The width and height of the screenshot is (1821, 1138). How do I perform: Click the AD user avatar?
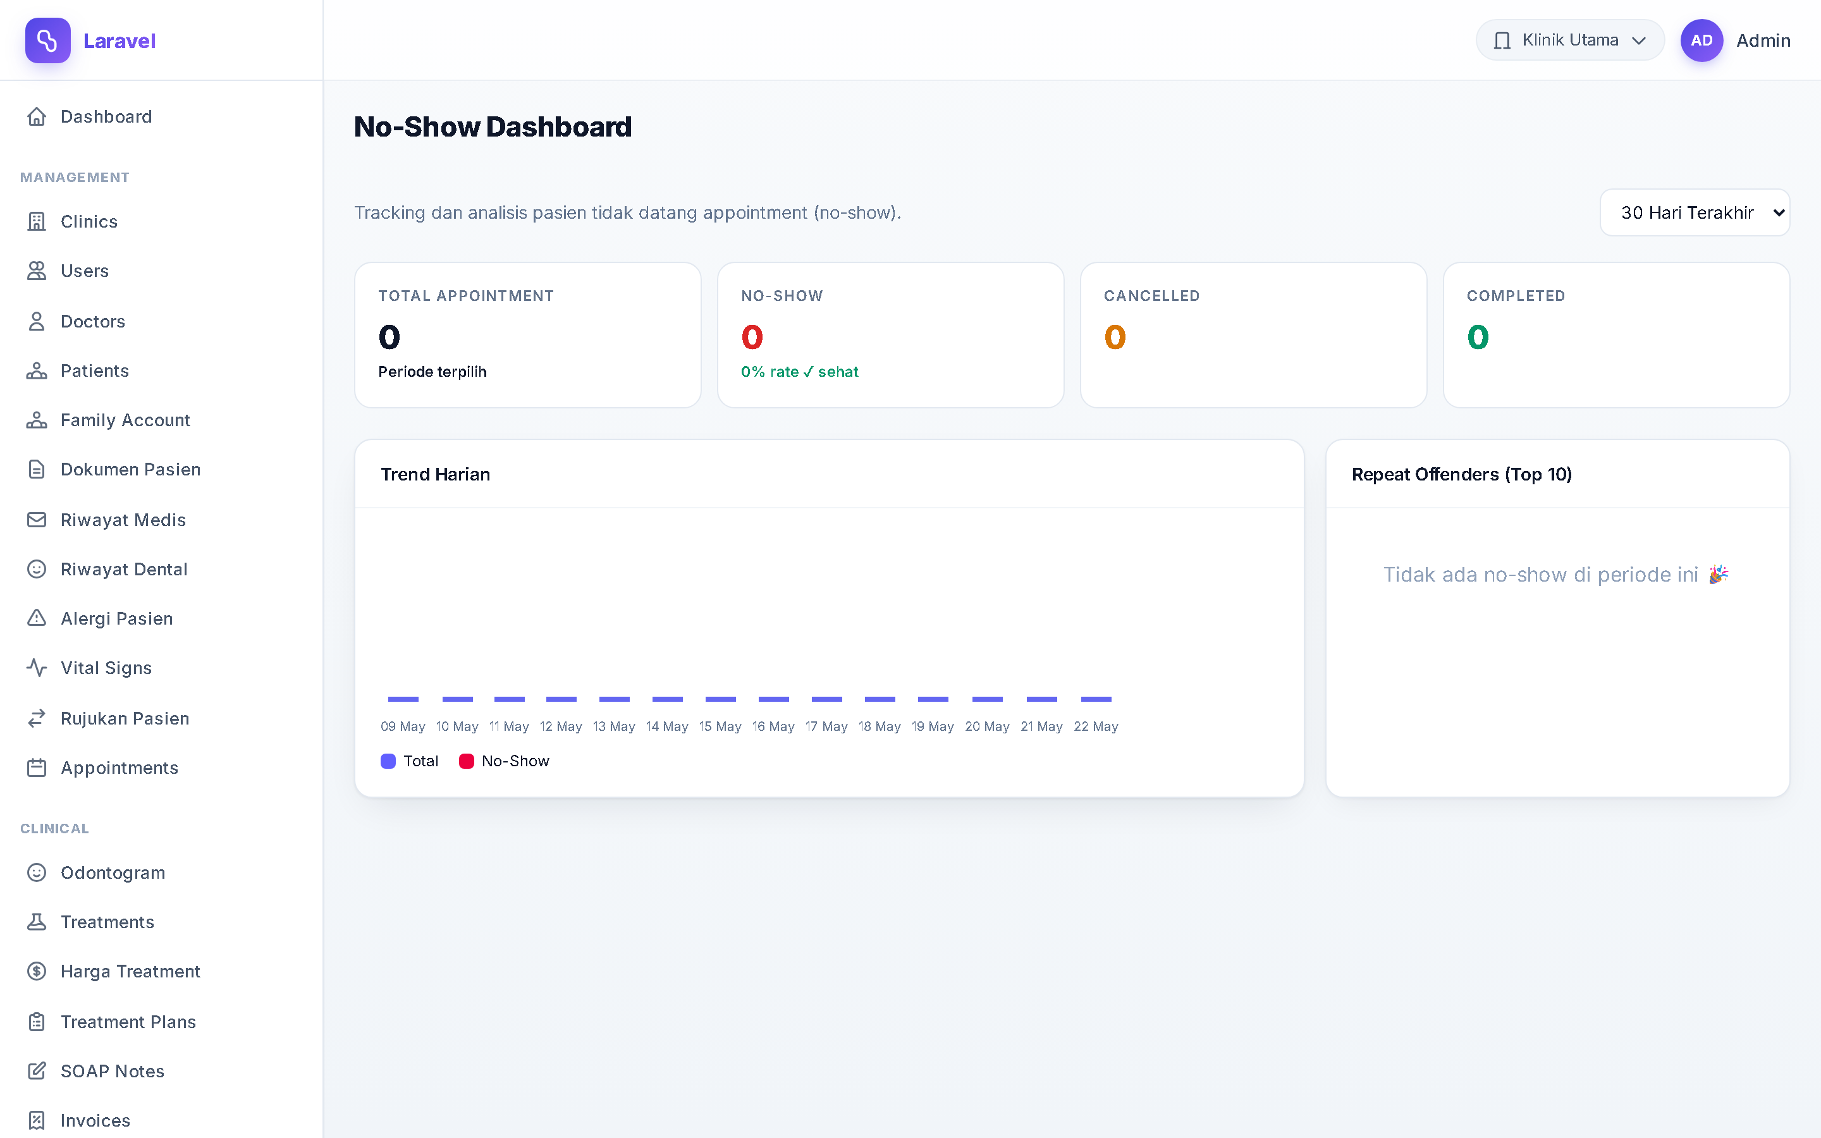click(1701, 40)
